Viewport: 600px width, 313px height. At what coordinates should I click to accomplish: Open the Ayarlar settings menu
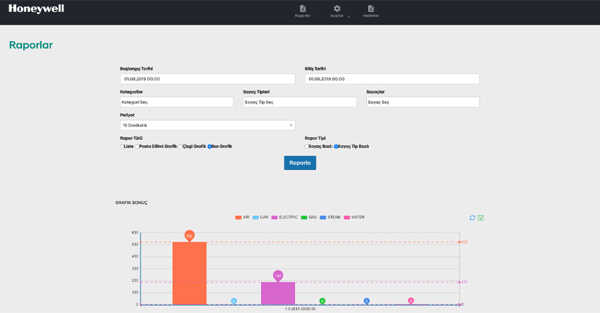[337, 11]
